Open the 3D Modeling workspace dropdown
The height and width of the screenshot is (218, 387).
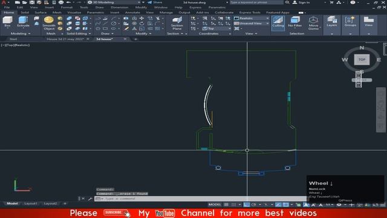coord(114,2)
